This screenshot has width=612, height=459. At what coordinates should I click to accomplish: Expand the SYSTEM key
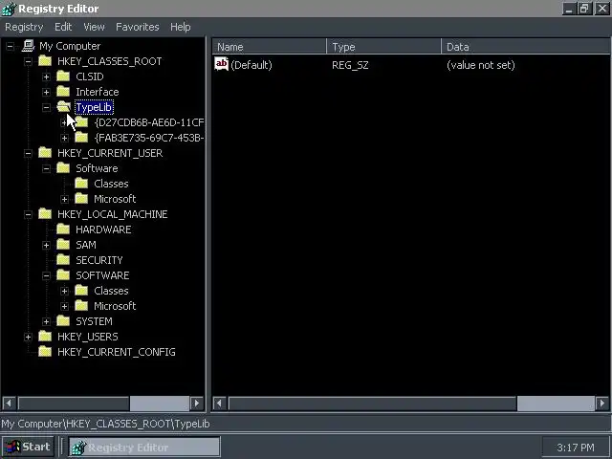click(46, 321)
